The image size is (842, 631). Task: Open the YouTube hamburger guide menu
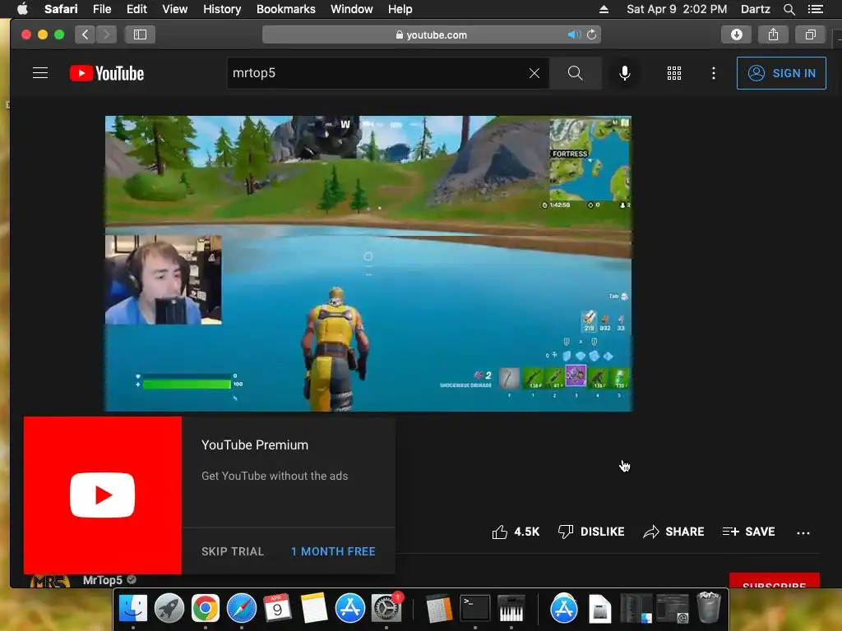click(40, 73)
